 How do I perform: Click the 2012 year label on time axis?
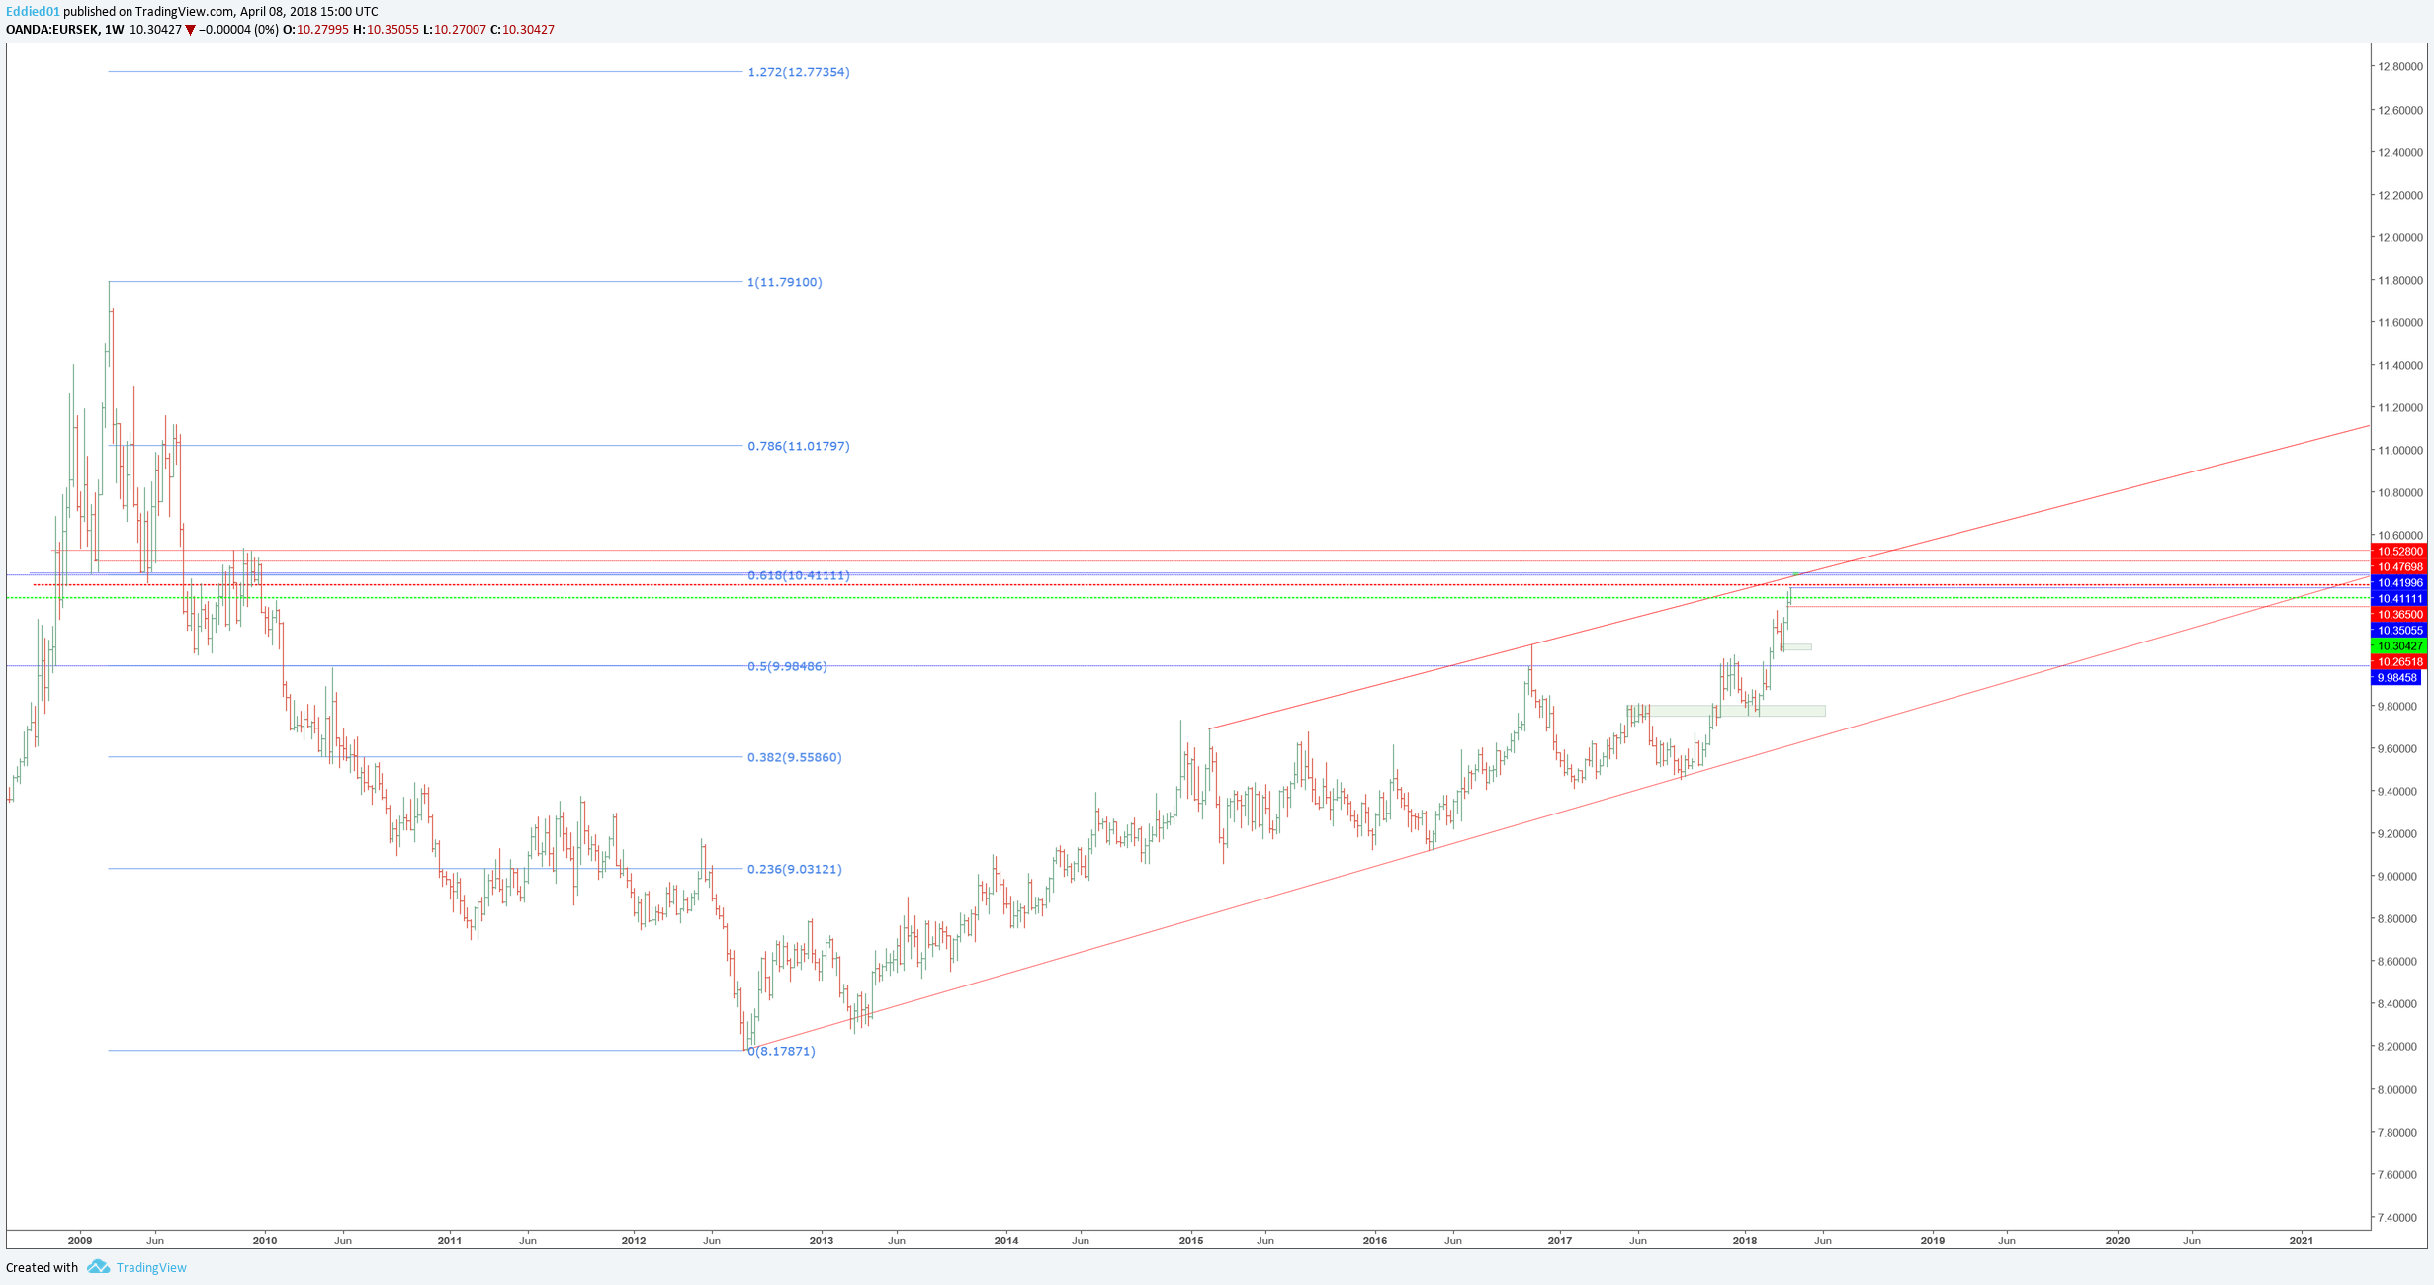[x=634, y=1241]
